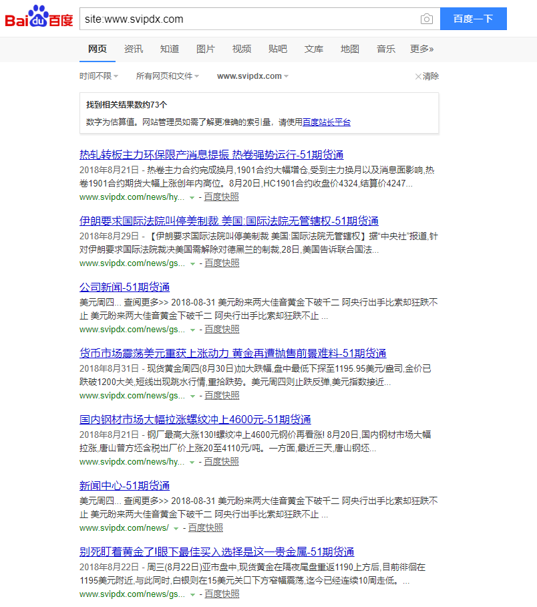Open the 公司新闻-51期货通 result
Image resolution: width=537 pixels, height=607 pixels.
pyautogui.click(x=124, y=287)
